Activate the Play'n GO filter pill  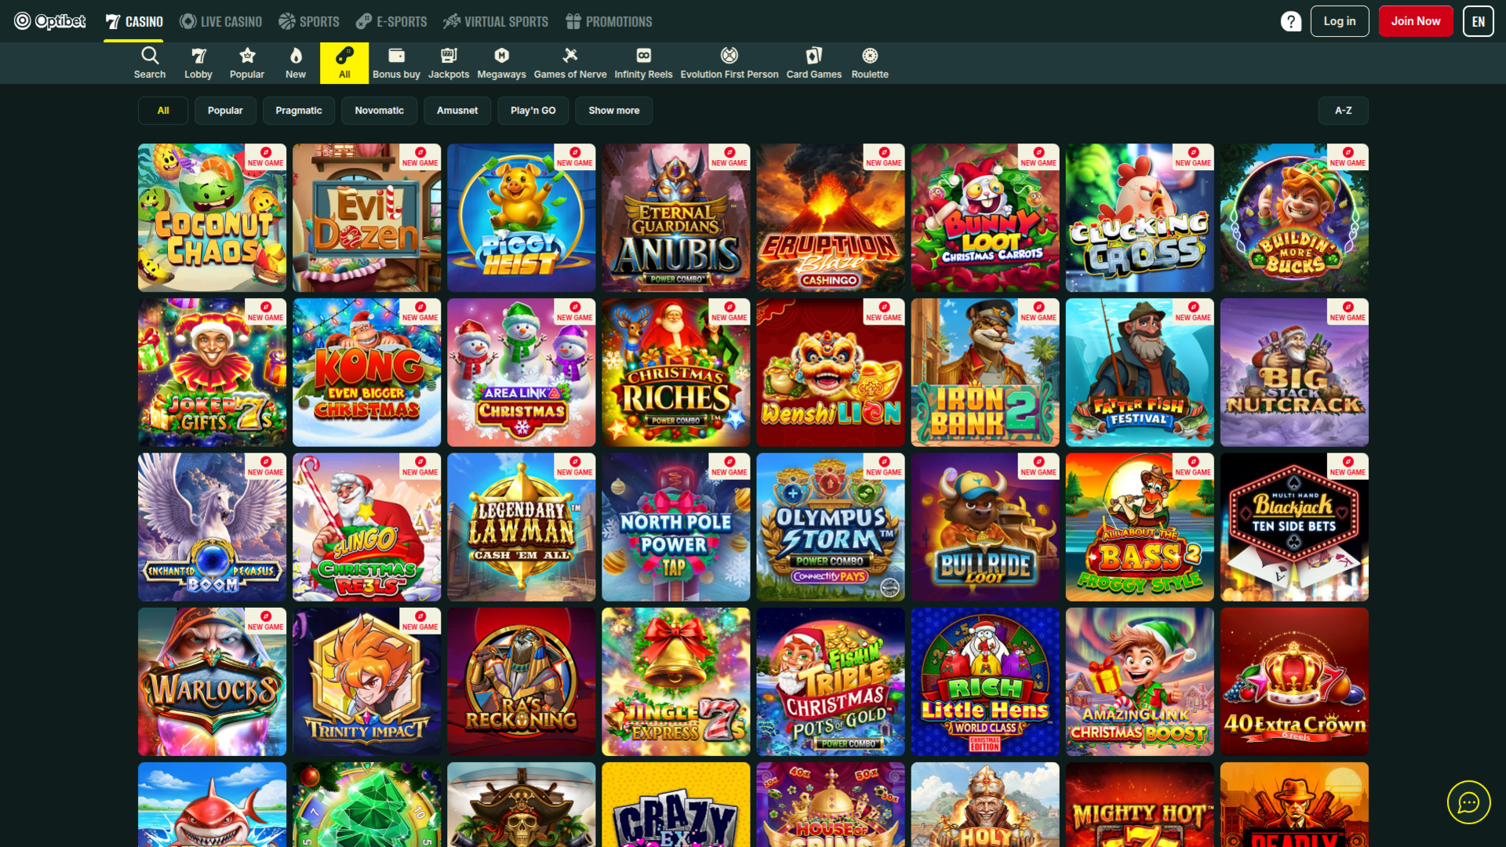point(533,111)
